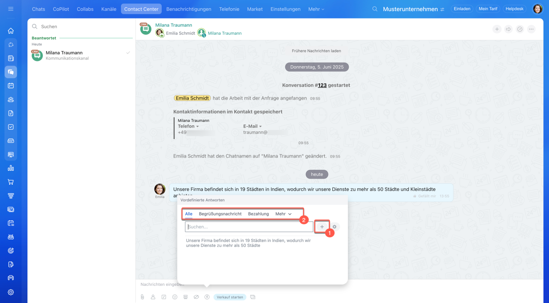549x303 pixels.
Task: Open the emoji smiley picker
Action: tap(175, 297)
